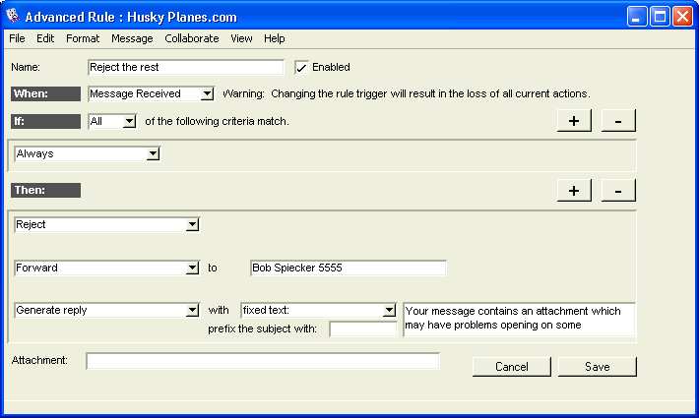The width and height of the screenshot is (699, 418).
Task: Click the Warning text about rule trigger
Action: [x=407, y=94]
